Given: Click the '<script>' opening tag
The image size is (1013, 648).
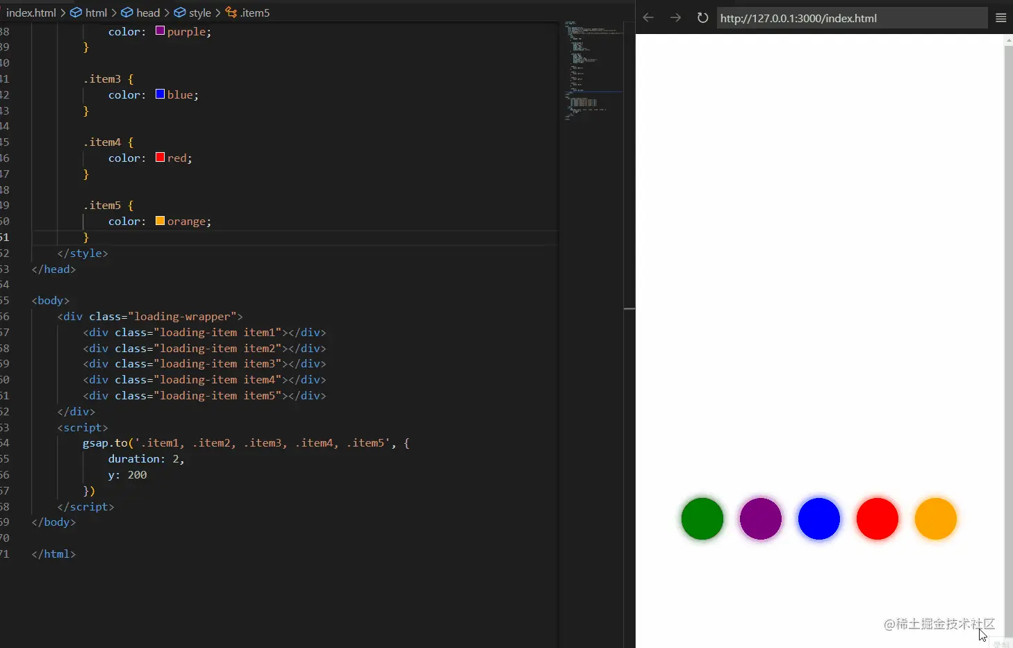Looking at the screenshot, I should [83, 428].
